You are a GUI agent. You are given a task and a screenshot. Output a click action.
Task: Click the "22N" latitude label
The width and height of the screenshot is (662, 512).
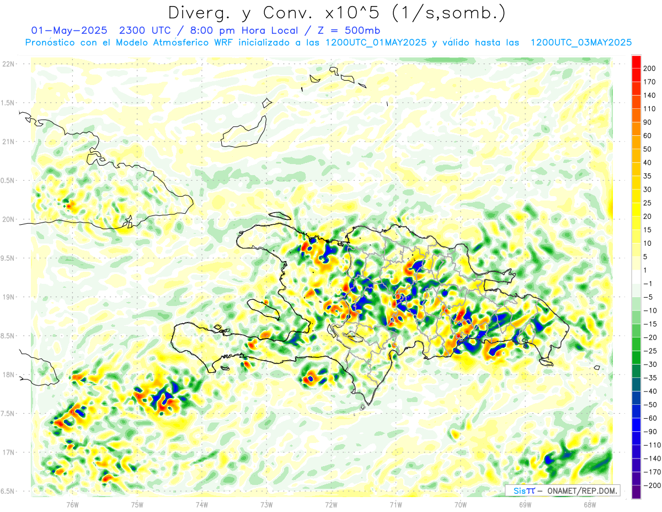tap(8, 64)
